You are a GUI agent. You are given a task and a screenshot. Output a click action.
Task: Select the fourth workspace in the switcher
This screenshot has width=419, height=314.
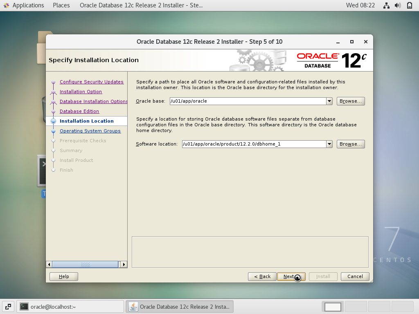pyautogui.click(x=403, y=307)
